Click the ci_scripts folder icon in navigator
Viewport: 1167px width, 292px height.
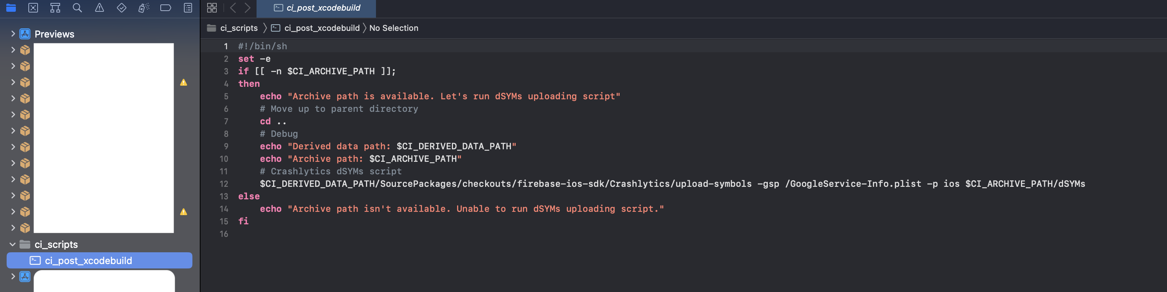click(25, 245)
